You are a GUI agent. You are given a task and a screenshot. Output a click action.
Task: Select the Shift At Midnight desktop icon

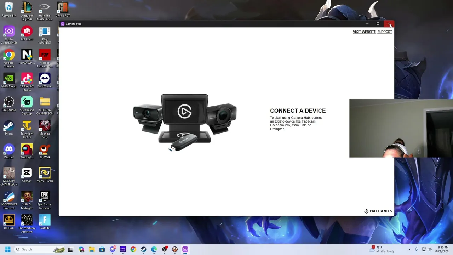[27, 200]
